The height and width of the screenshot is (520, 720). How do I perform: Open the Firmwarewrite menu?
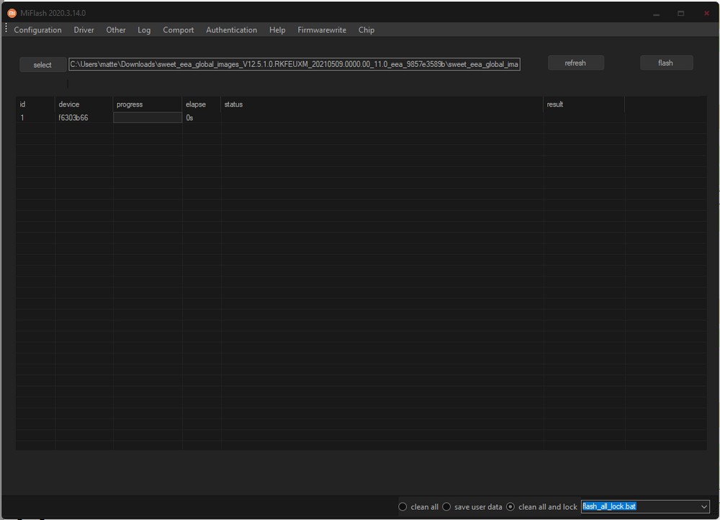(322, 30)
